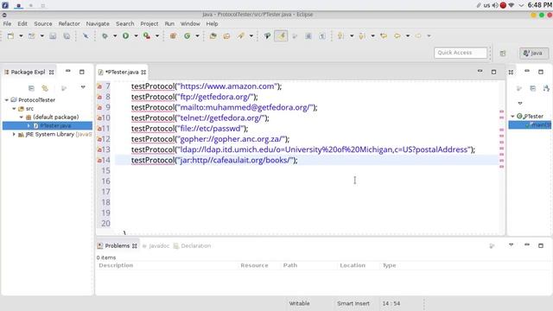Open the Run menu
Screen dimensions: 553x311
169,23
